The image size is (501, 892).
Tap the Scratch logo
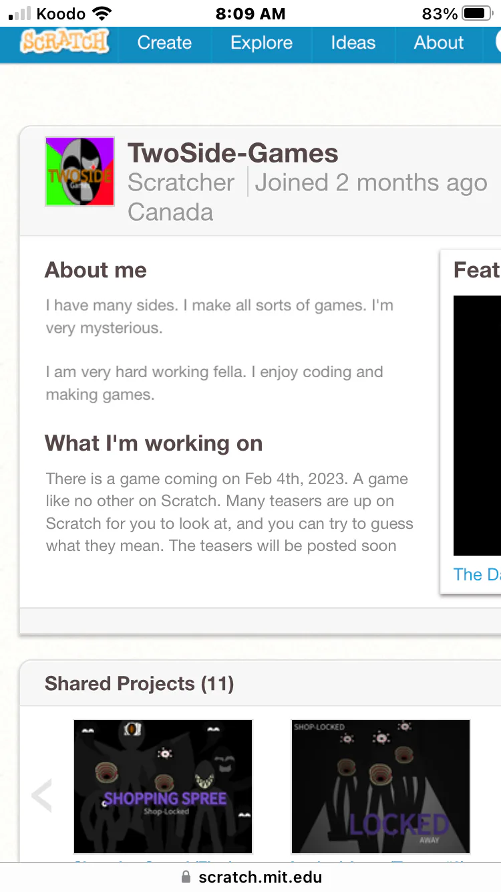pyautogui.click(x=64, y=42)
